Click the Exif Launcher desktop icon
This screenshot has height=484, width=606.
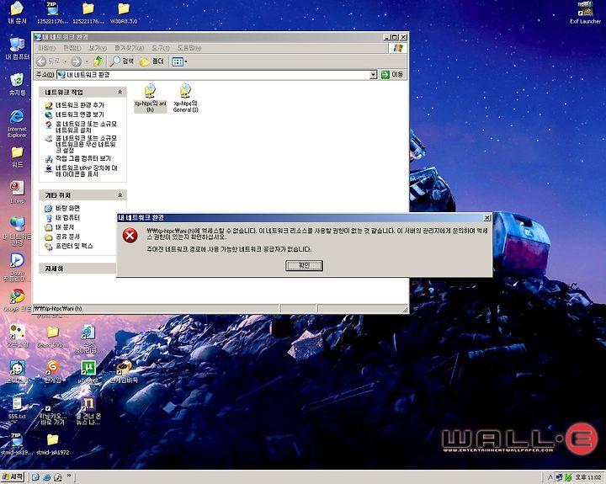[x=585, y=13]
